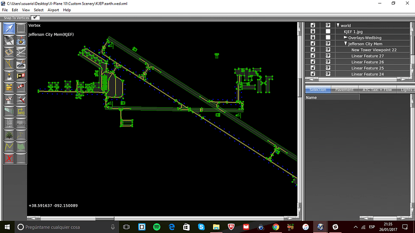Open the Edit menu
The width and height of the screenshot is (415, 233).
[x=15, y=10]
